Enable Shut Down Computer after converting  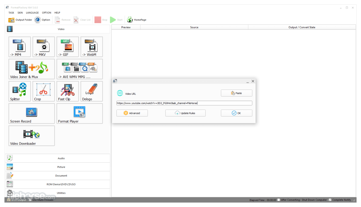pyautogui.click(x=279, y=200)
